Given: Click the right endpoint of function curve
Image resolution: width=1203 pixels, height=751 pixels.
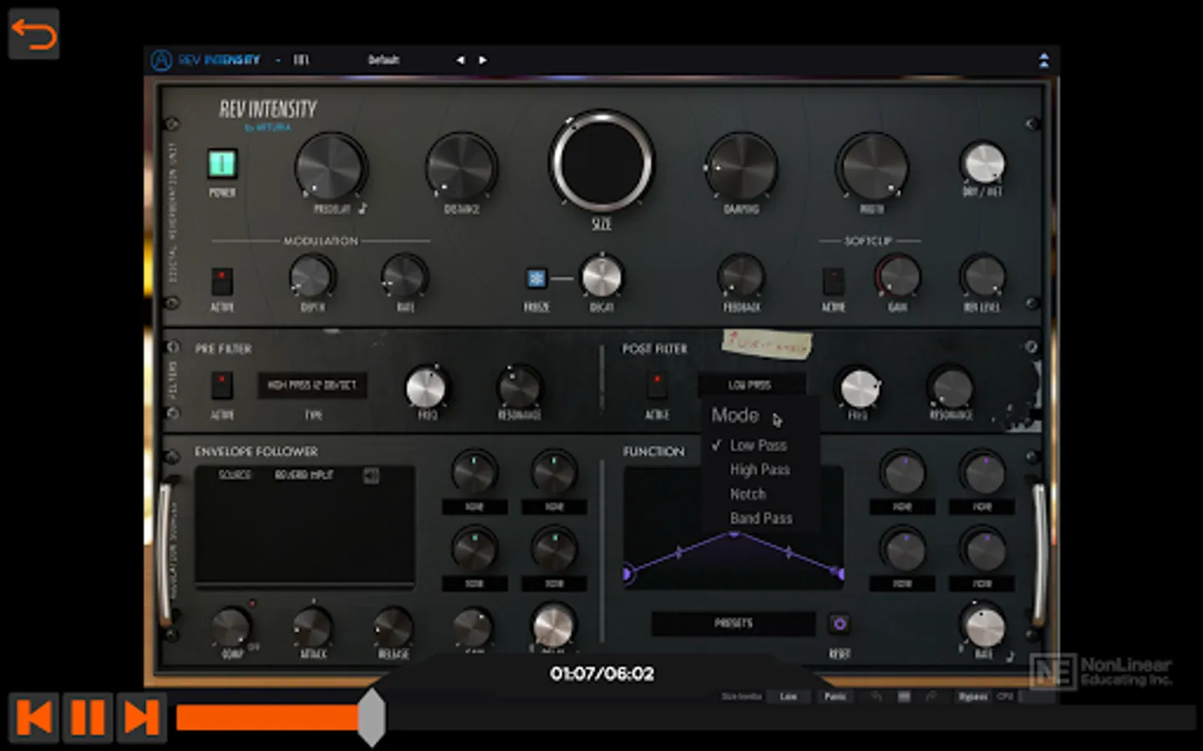Looking at the screenshot, I should tap(839, 573).
